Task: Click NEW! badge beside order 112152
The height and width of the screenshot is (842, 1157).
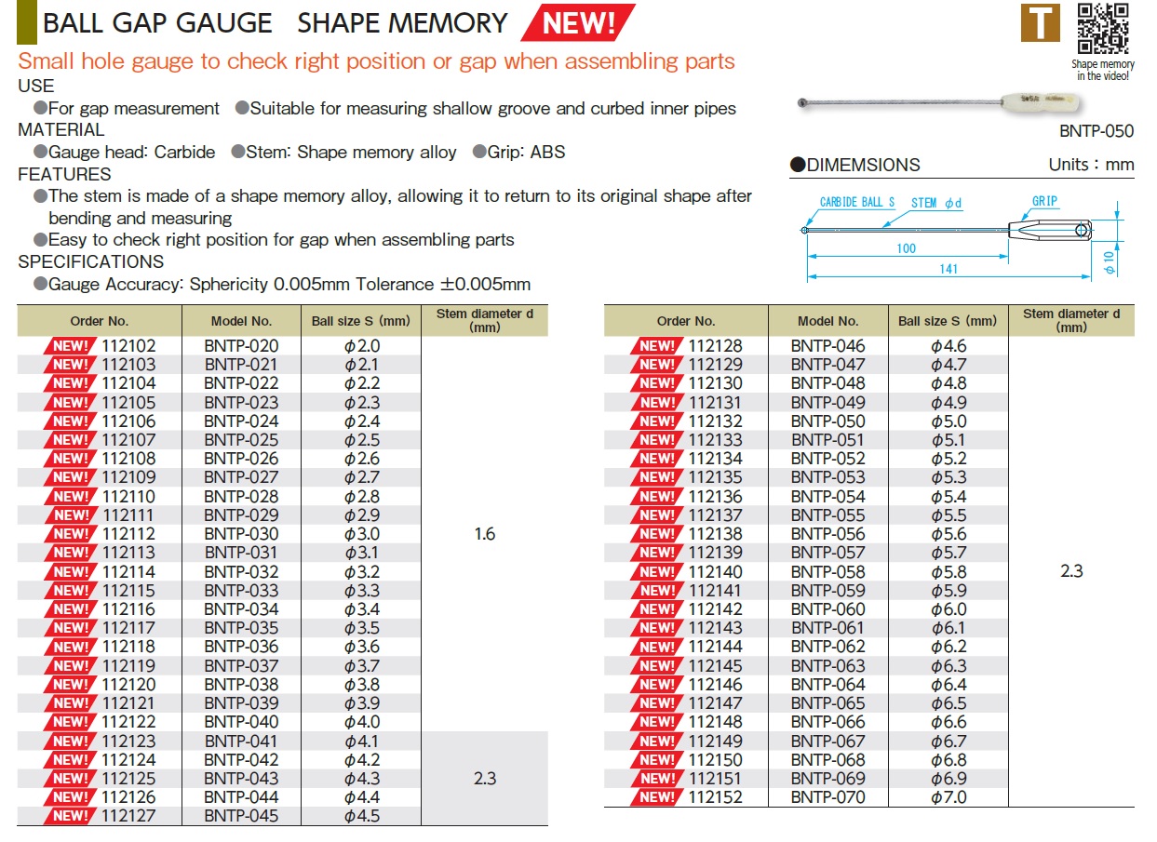Action: [x=656, y=797]
